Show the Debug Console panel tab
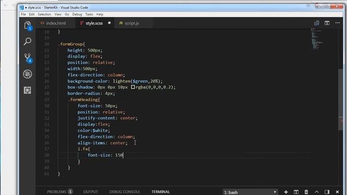Image resolution: width=347 pixels, height=195 pixels. tap(125, 192)
